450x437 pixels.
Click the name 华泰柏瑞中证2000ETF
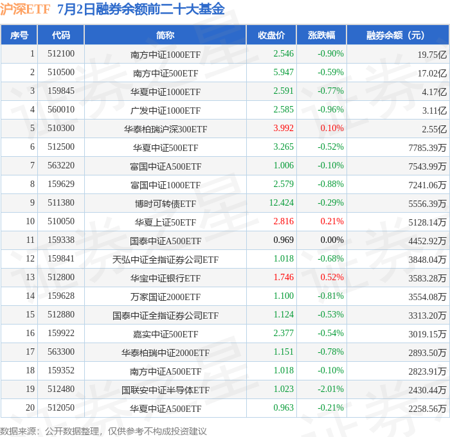tap(165, 353)
